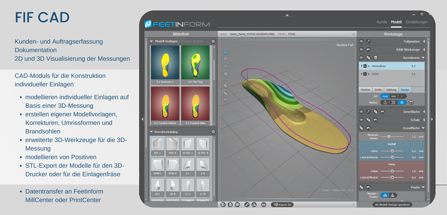This screenshot has height=215, width=447.
Task: Switch library to Kunden-Modelle
Action: pyautogui.click(x=192, y=41)
